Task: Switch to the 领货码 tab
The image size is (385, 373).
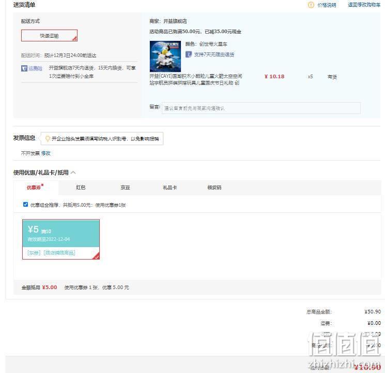Action: coord(214,188)
